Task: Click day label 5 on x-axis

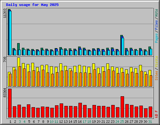Action: point(29,122)
